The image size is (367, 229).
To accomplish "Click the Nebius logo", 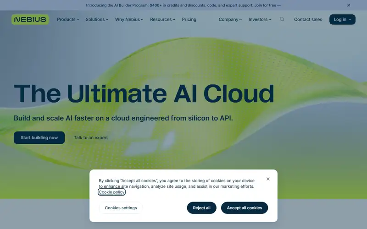I will (x=30, y=19).
